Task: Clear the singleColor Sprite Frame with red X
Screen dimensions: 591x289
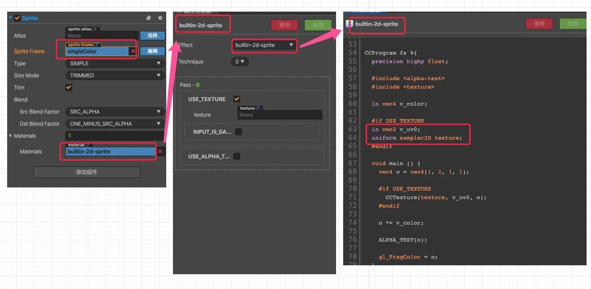Action: coord(133,51)
